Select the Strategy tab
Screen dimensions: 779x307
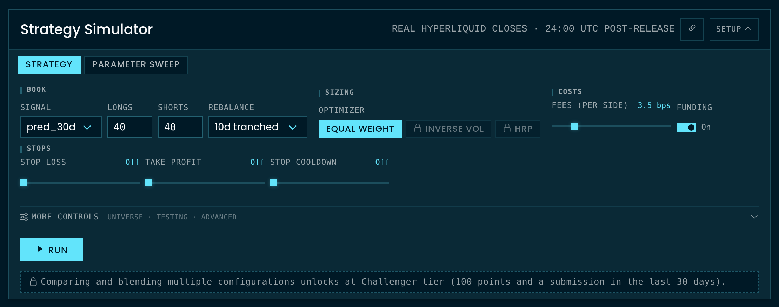(x=49, y=65)
